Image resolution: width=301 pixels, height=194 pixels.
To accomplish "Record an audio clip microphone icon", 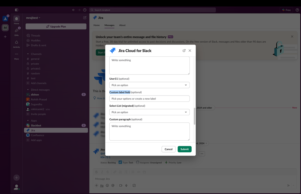I will click(126, 185).
